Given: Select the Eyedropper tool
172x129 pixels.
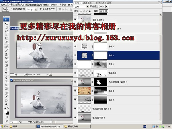Looking at the screenshot, I should tap(6, 97).
